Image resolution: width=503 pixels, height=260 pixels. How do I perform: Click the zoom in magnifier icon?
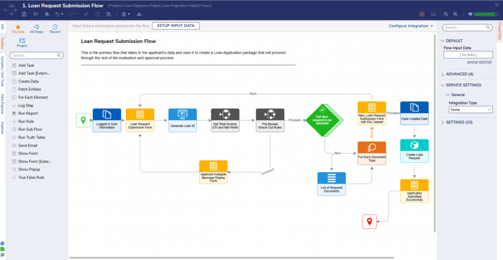click(455, 14)
